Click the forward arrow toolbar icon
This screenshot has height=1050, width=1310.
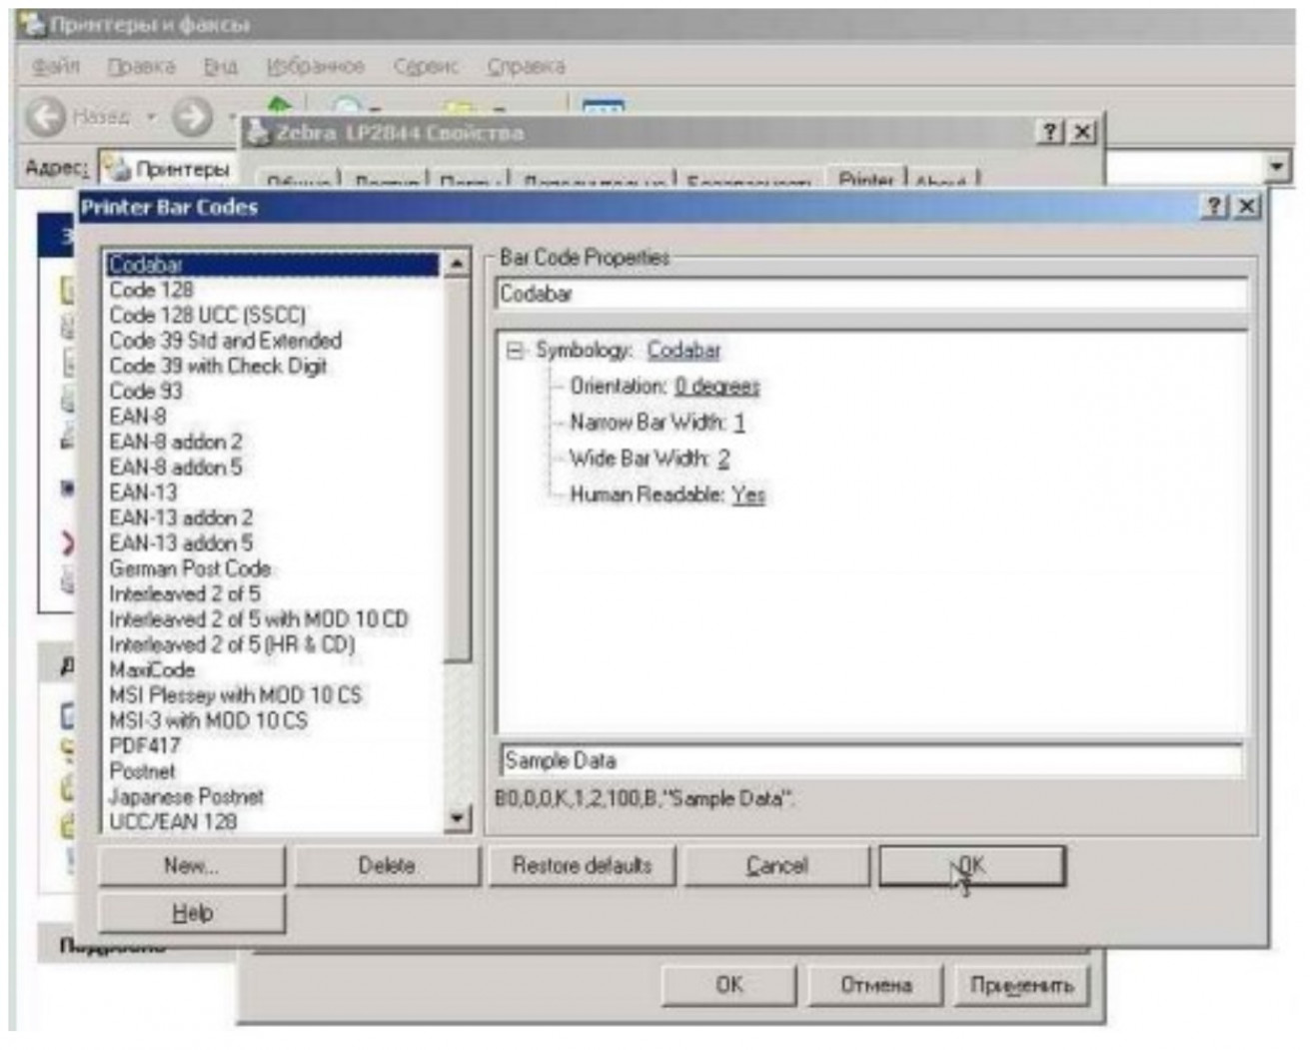pyautogui.click(x=192, y=117)
